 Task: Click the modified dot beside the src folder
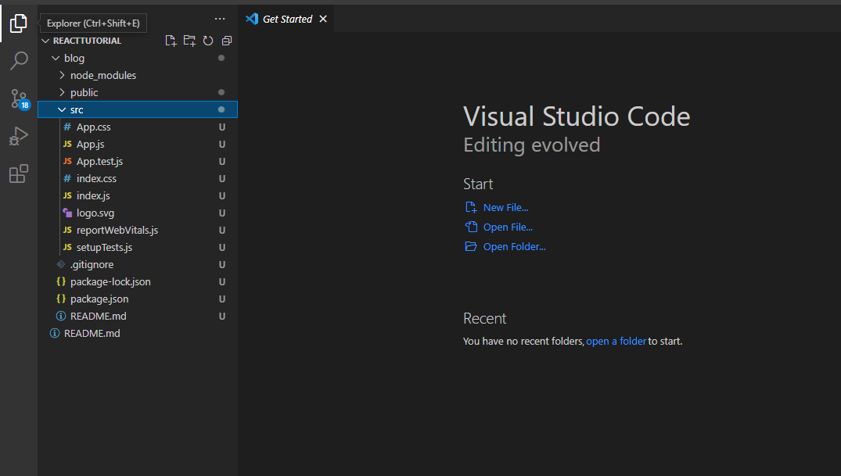(x=221, y=109)
